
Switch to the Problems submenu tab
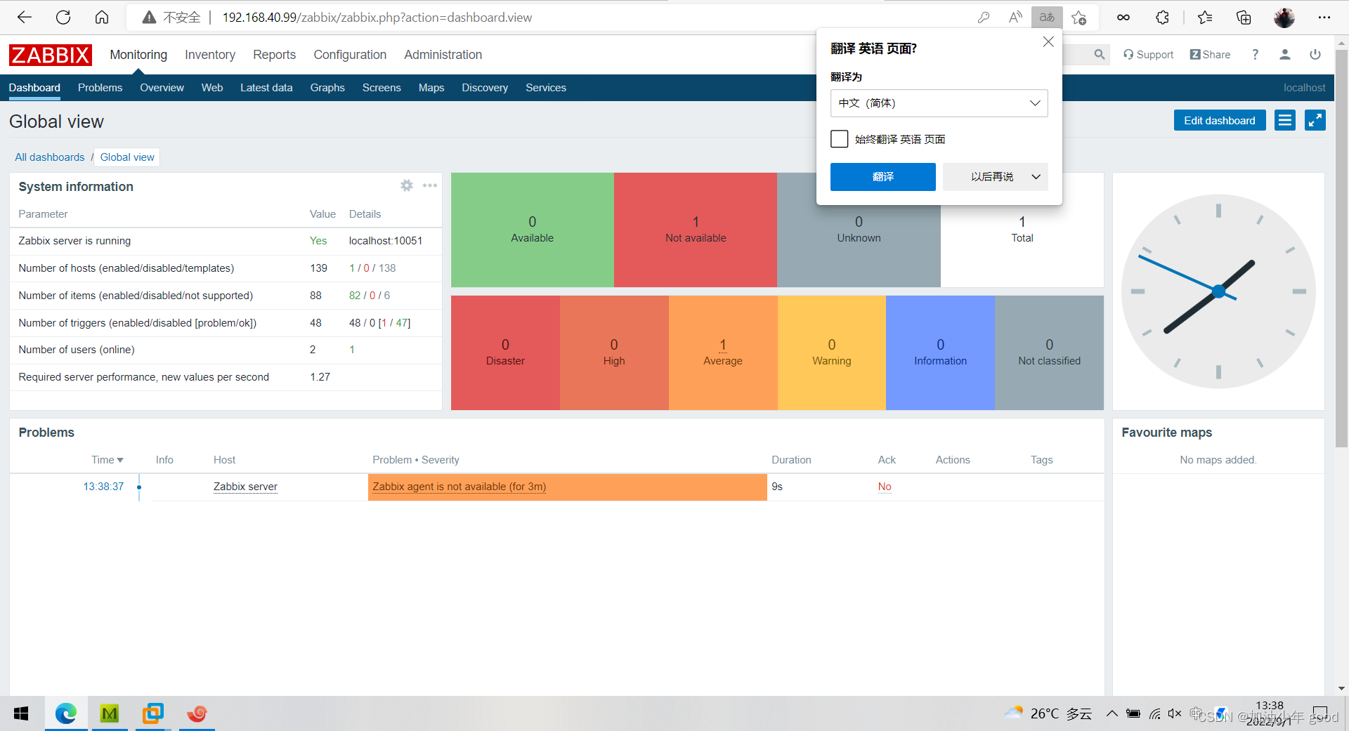[x=100, y=88]
